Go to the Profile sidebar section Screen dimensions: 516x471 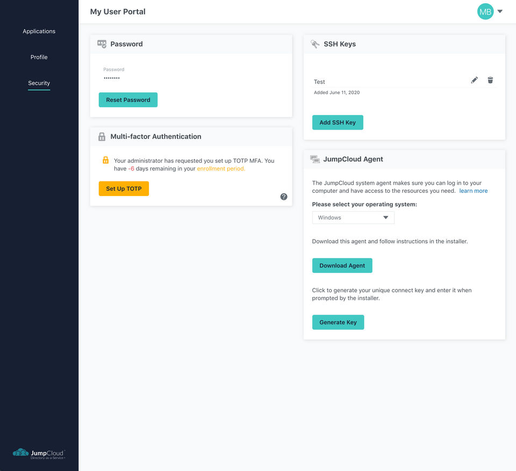[x=39, y=57]
